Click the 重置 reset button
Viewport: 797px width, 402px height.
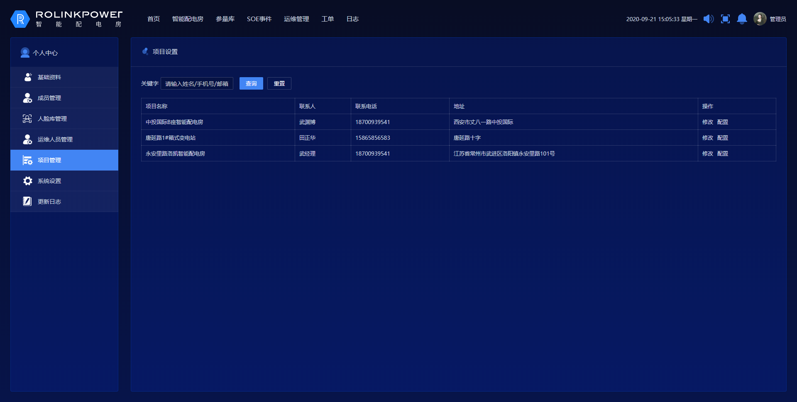tap(279, 83)
